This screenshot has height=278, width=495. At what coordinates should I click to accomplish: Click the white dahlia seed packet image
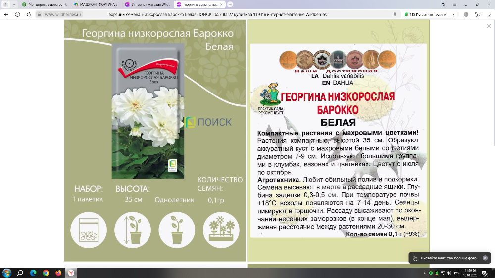coord(148,110)
